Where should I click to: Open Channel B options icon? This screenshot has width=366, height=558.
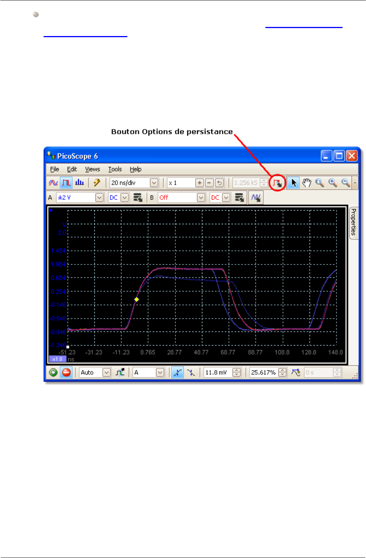[x=239, y=198]
